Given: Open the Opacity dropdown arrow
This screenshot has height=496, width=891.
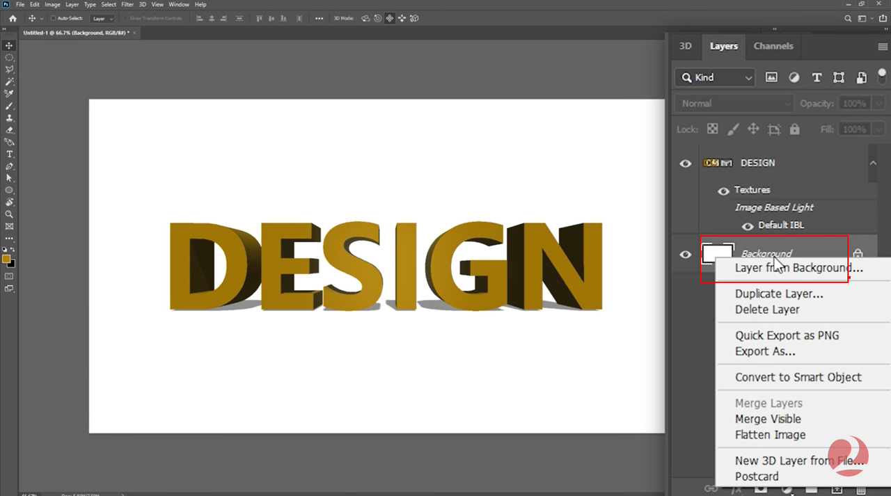Looking at the screenshot, I should (879, 104).
